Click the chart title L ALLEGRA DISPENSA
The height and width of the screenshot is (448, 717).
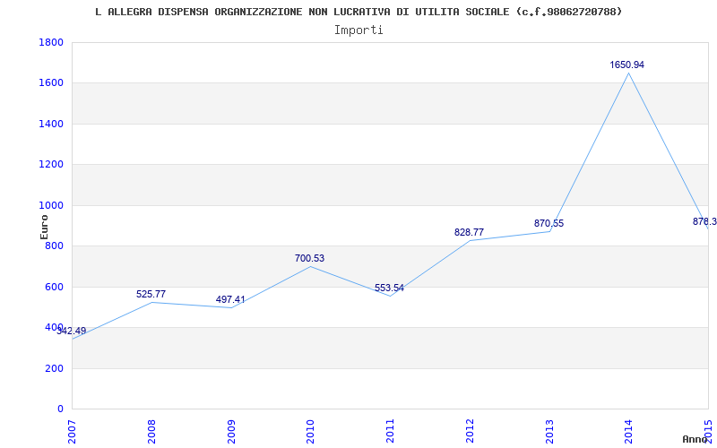(358, 12)
